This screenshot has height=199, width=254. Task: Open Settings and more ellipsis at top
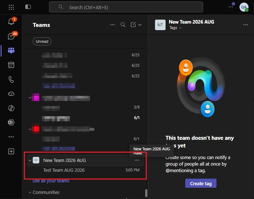coord(231,7)
